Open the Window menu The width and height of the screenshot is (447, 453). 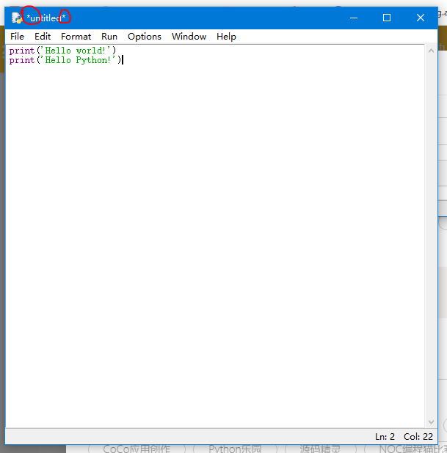coord(189,37)
